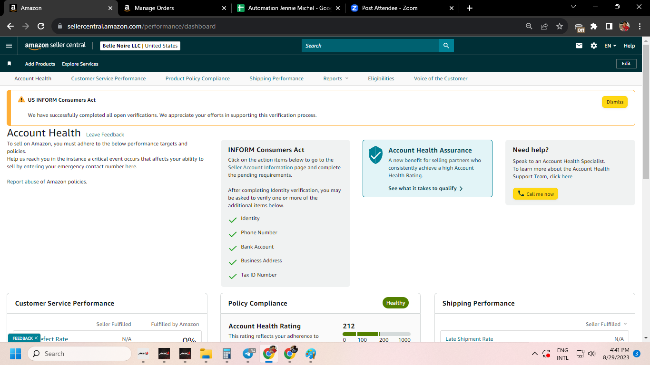Click See what it takes to qualify
Viewport: 650px width, 365px height.
(425, 188)
